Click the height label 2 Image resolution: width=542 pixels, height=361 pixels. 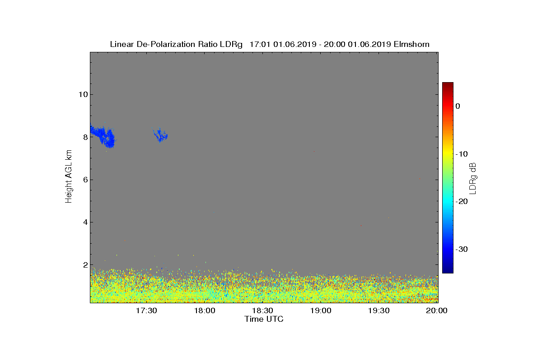coord(84,265)
